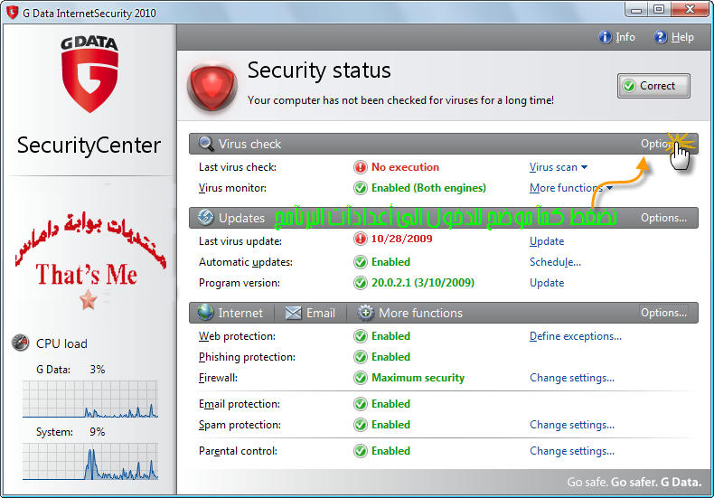Click the Email envelope icon
714x498 pixels.
(x=293, y=313)
